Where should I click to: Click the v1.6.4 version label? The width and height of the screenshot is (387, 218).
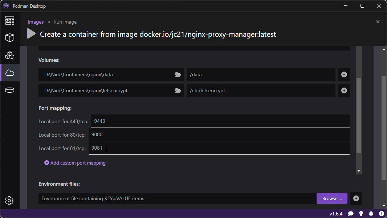pyautogui.click(x=336, y=214)
